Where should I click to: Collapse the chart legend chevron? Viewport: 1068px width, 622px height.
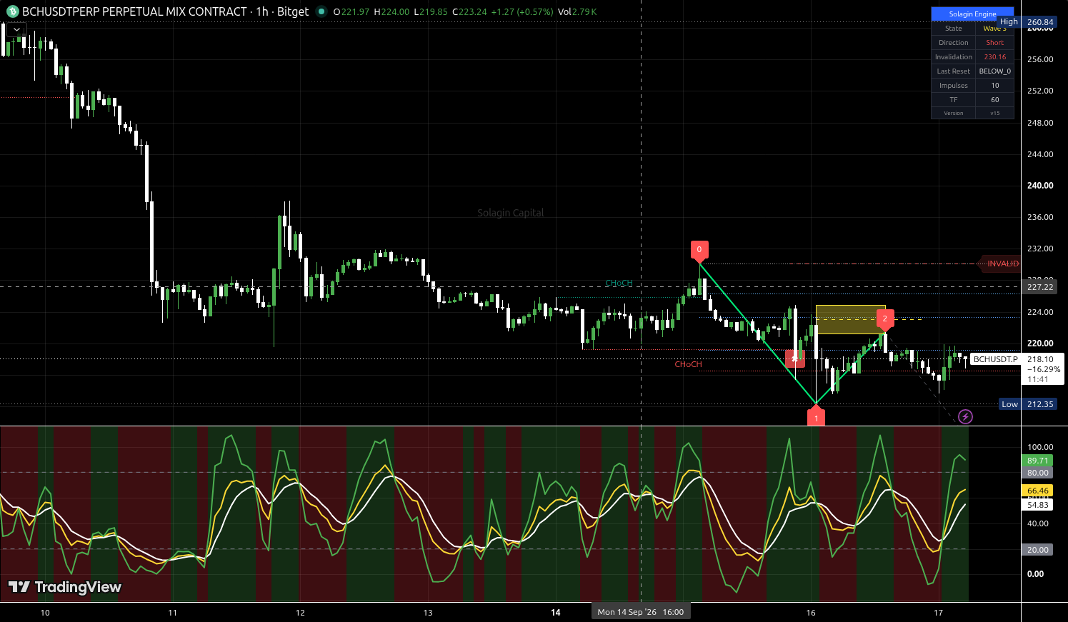click(x=16, y=30)
